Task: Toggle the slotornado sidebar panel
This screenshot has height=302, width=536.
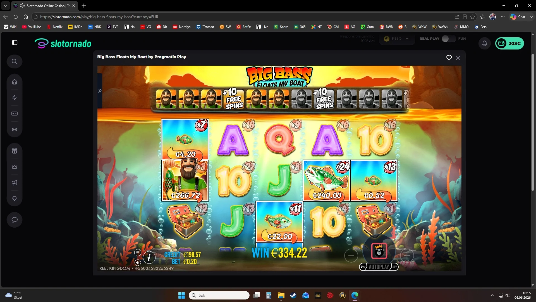Action: pyautogui.click(x=15, y=43)
